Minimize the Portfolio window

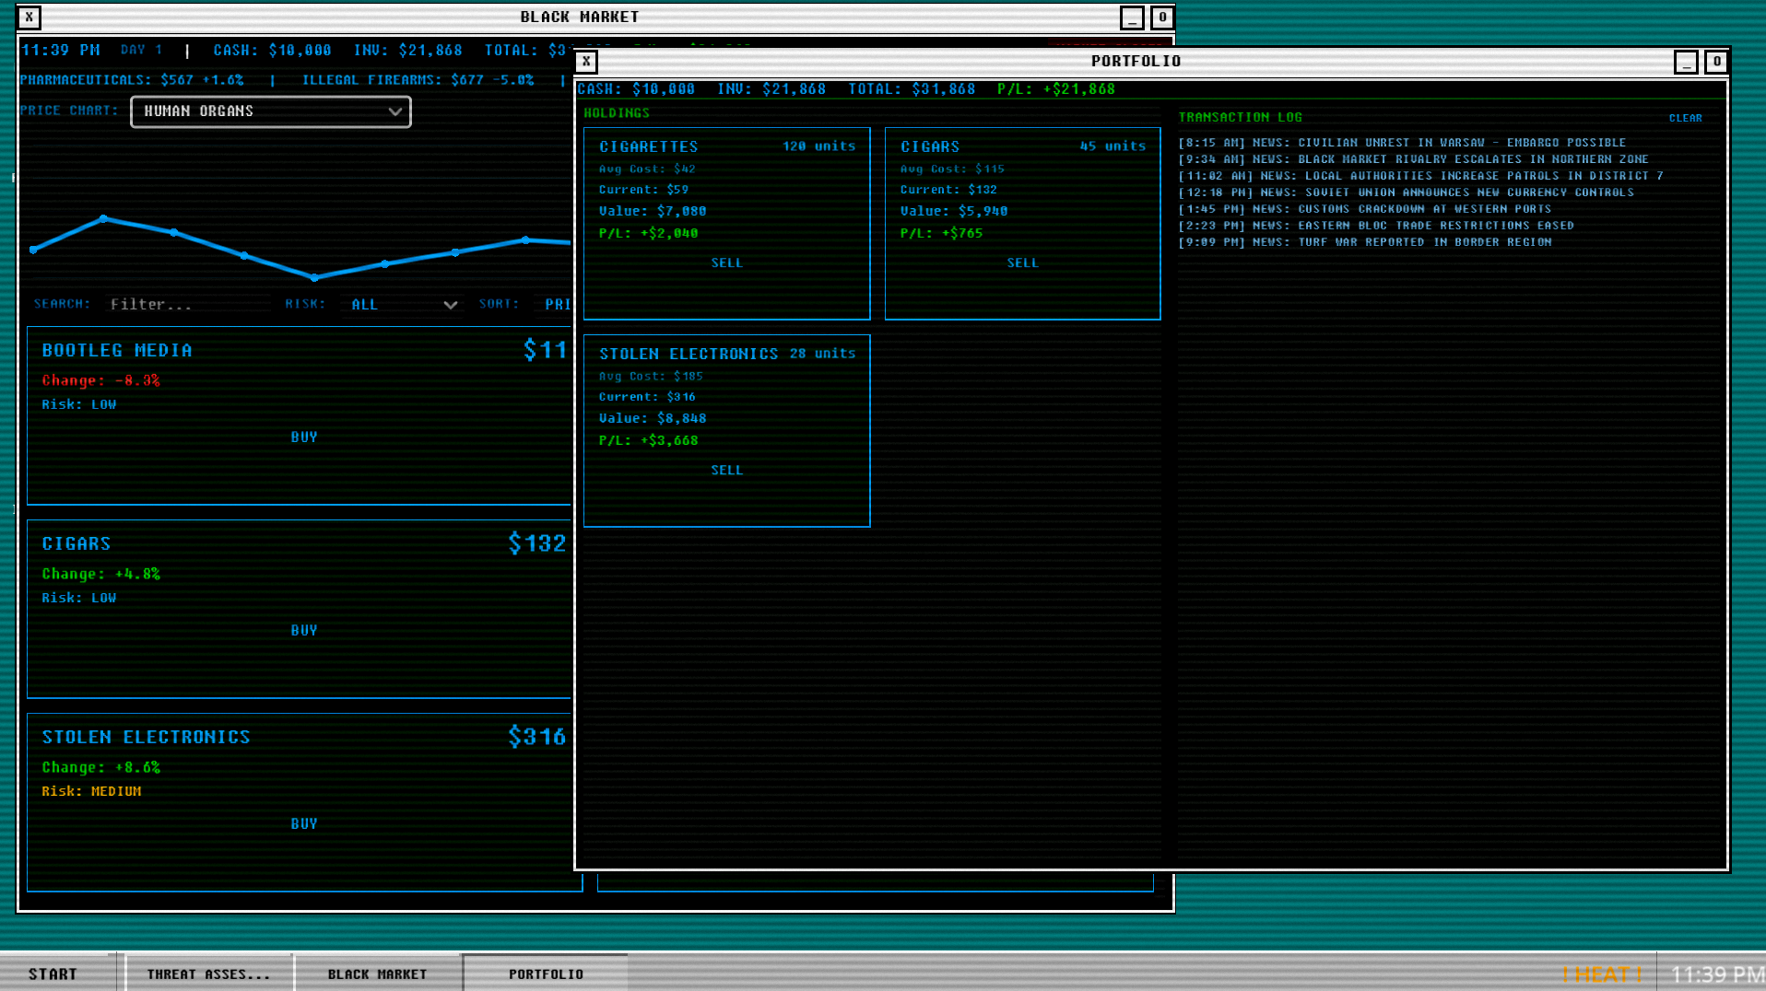(x=1686, y=62)
